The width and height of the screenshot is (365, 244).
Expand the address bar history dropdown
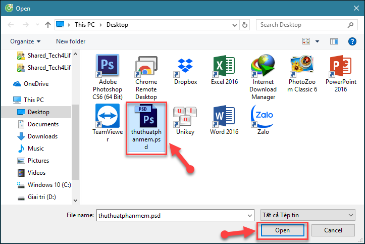pos(235,25)
